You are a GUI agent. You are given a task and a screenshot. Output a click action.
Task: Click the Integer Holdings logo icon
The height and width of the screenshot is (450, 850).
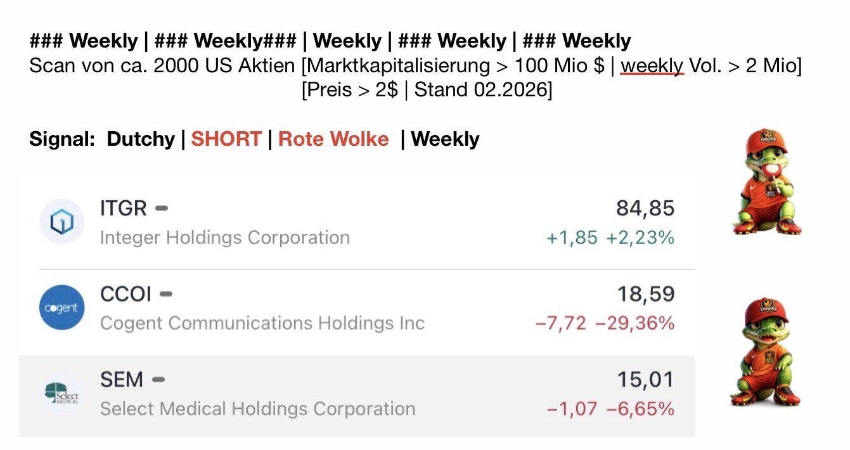pyautogui.click(x=61, y=222)
